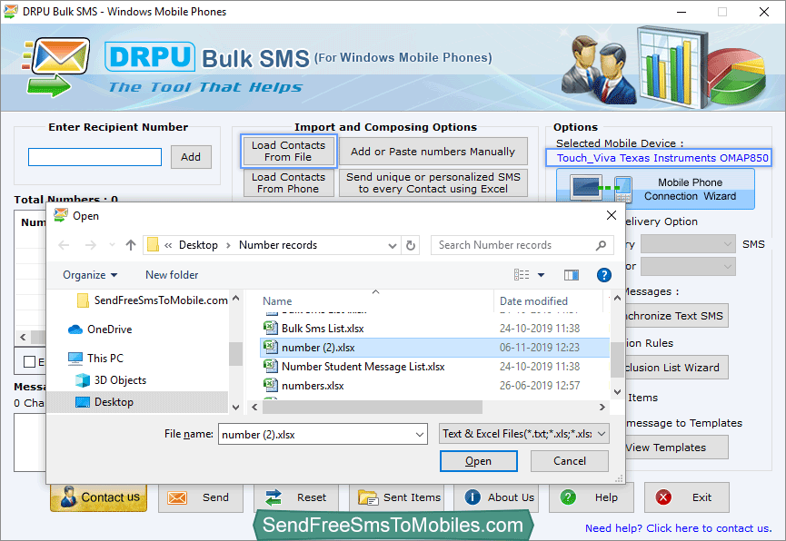786x541 pixels.
Task: Expand the view options dropdown arrow
Action: (541, 274)
